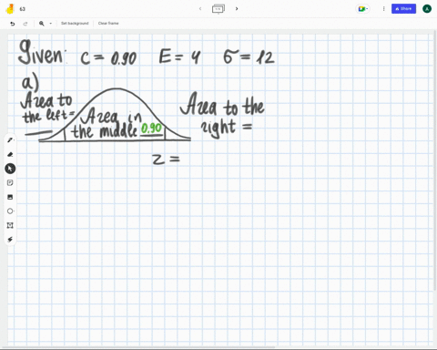Viewport: 437px width, 350px height.
Task: Open the zoom level dropdown arrow
Action: click(x=51, y=24)
